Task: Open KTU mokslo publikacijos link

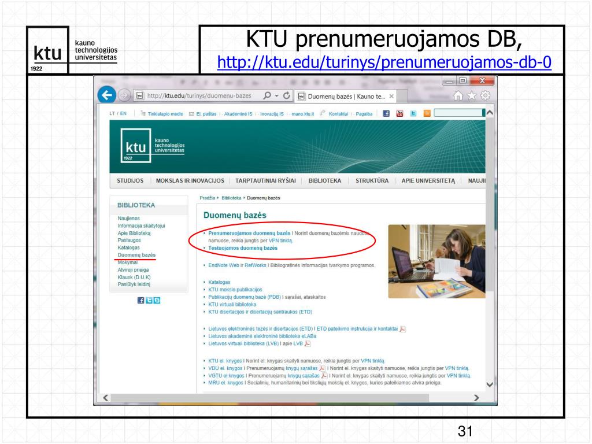Action: tap(235, 290)
